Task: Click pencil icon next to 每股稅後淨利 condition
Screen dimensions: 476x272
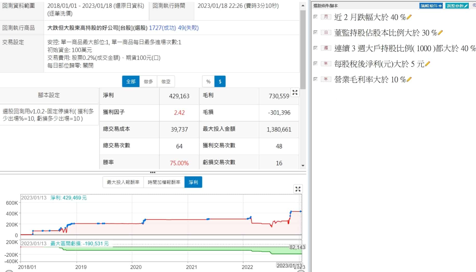Action: tap(427, 64)
